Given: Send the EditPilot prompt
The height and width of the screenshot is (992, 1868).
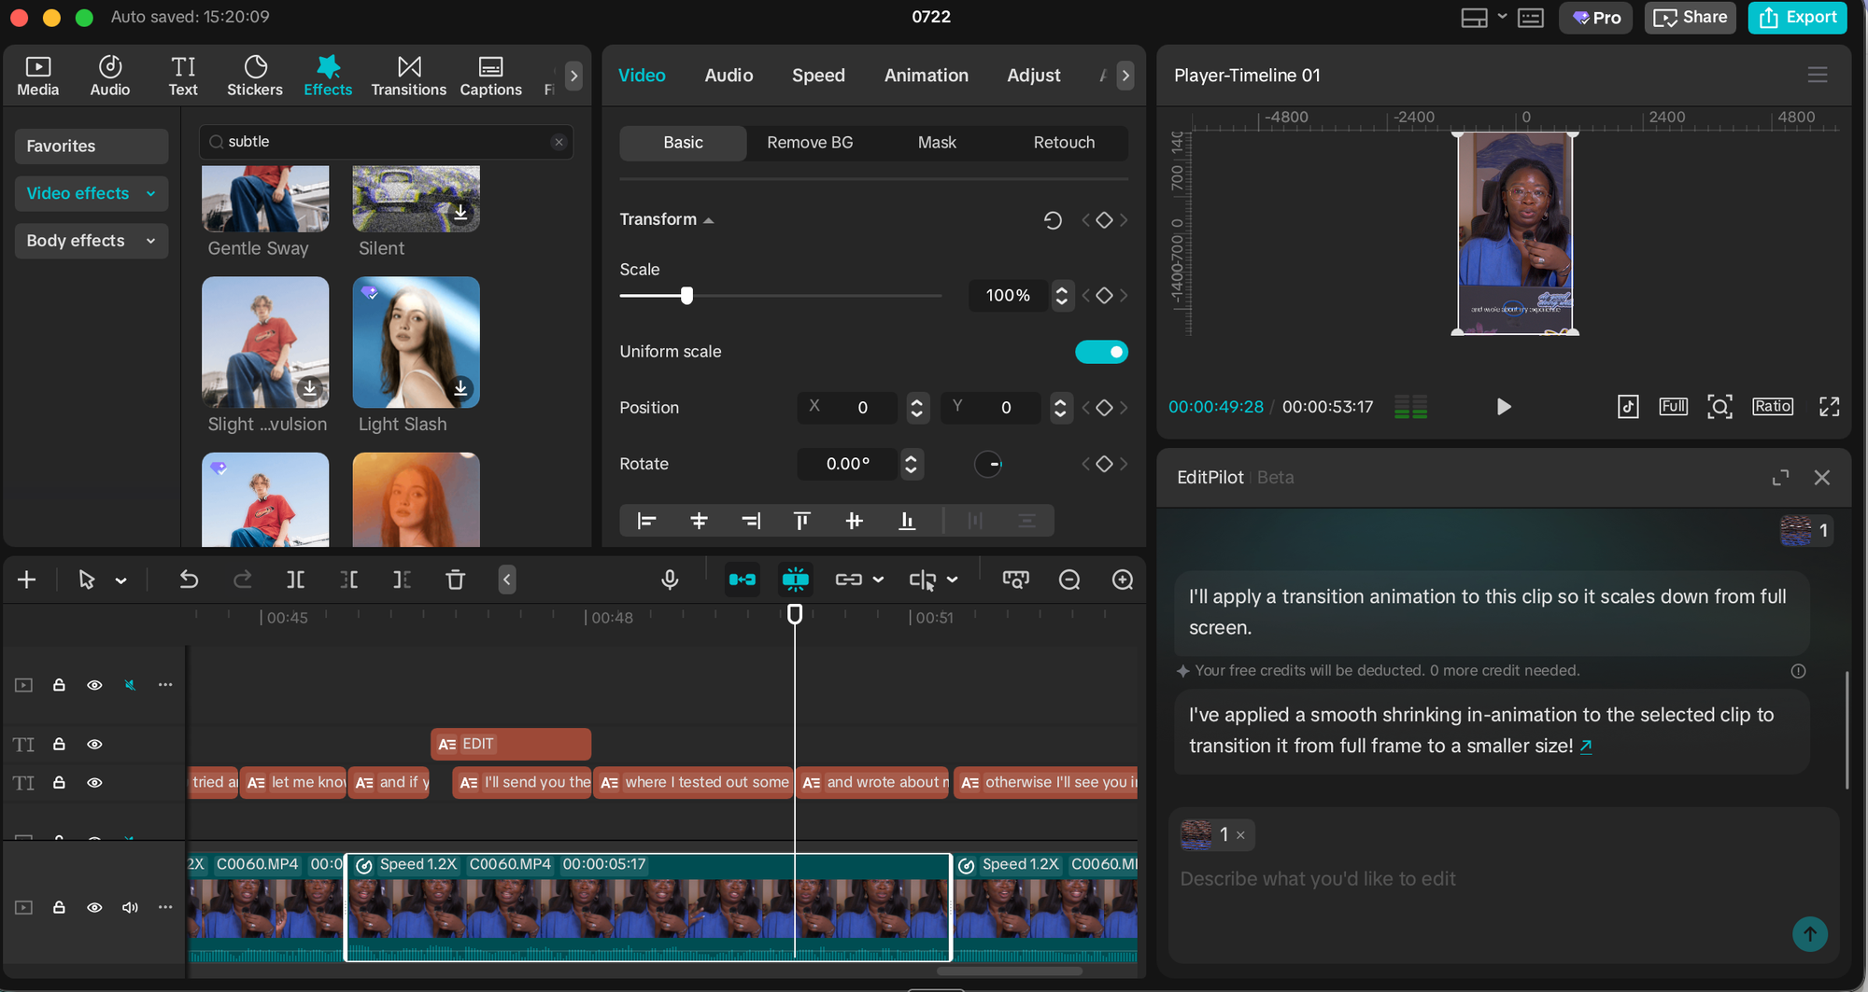Looking at the screenshot, I should (x=1809, y=934).
